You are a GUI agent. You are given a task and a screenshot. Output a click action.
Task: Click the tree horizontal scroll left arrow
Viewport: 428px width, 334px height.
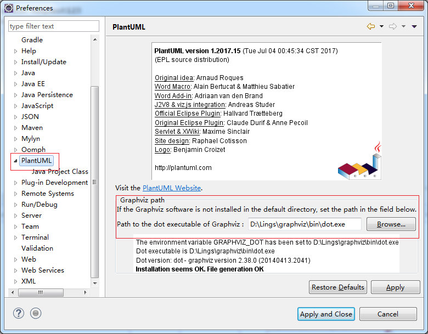(13, 292)
